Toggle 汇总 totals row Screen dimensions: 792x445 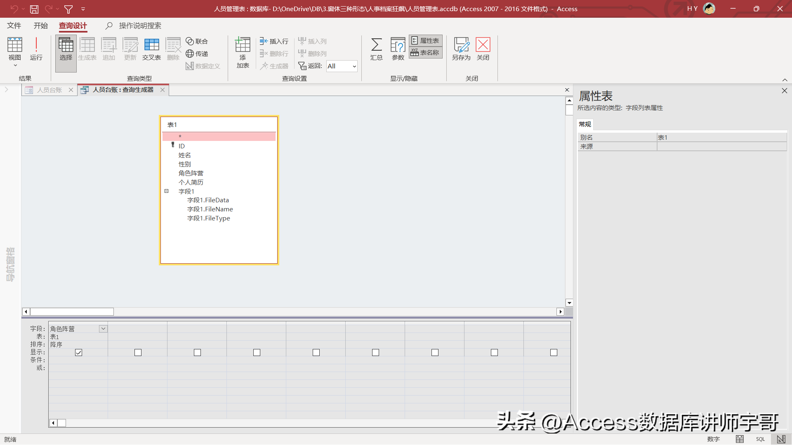pos(376,49)
